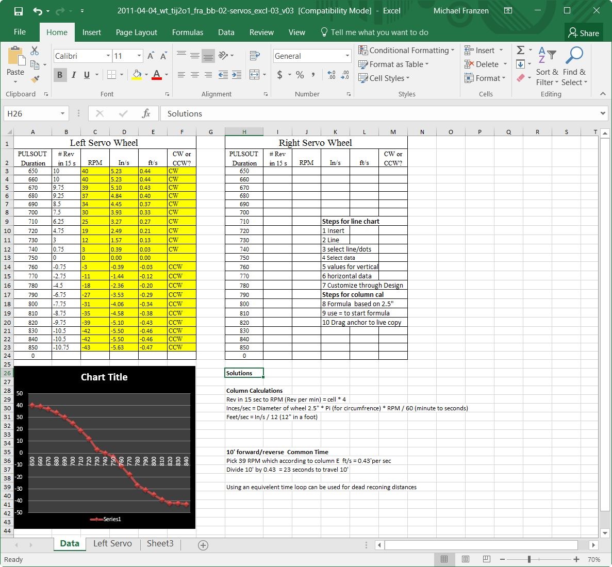This screenshot has width=612, height=567.
Task: Open Cell Styles dropdown
Action: [x=384, y=78]
